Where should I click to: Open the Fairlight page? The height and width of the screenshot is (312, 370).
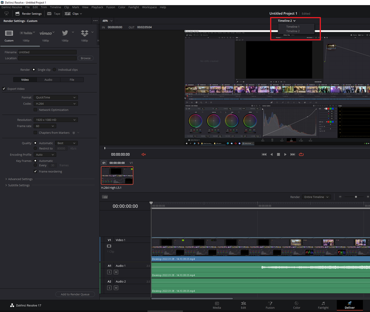point(323,305)
